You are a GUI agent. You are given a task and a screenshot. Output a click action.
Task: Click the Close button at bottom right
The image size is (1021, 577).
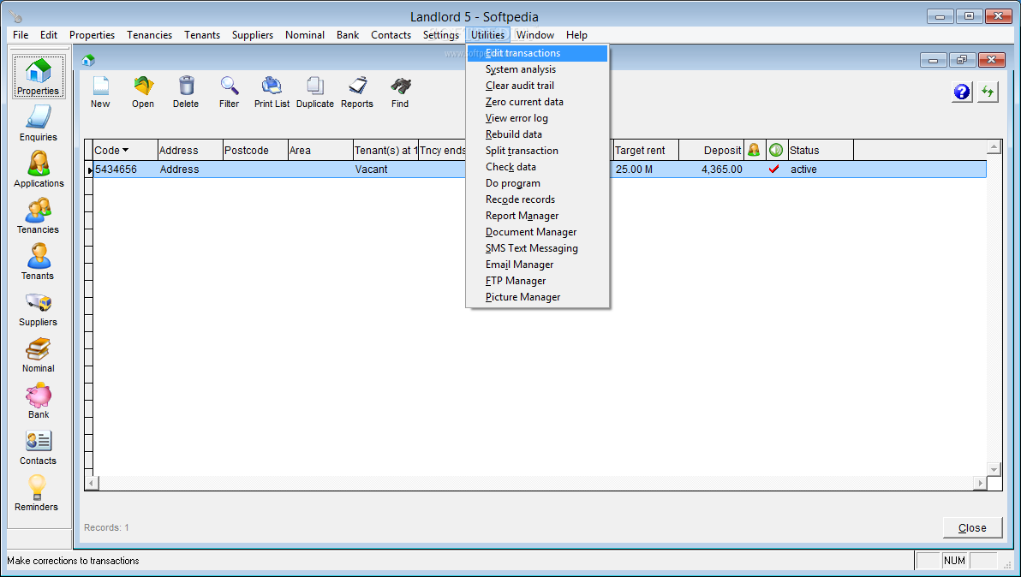972,527
